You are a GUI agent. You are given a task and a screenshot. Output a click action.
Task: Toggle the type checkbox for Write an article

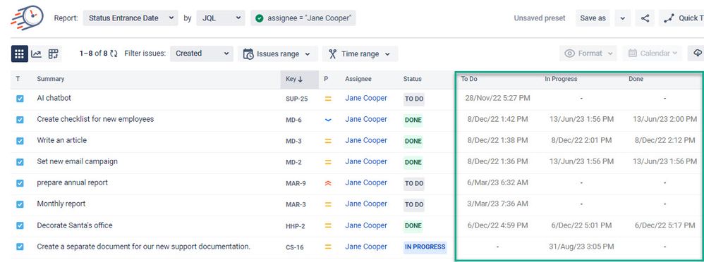20,141
